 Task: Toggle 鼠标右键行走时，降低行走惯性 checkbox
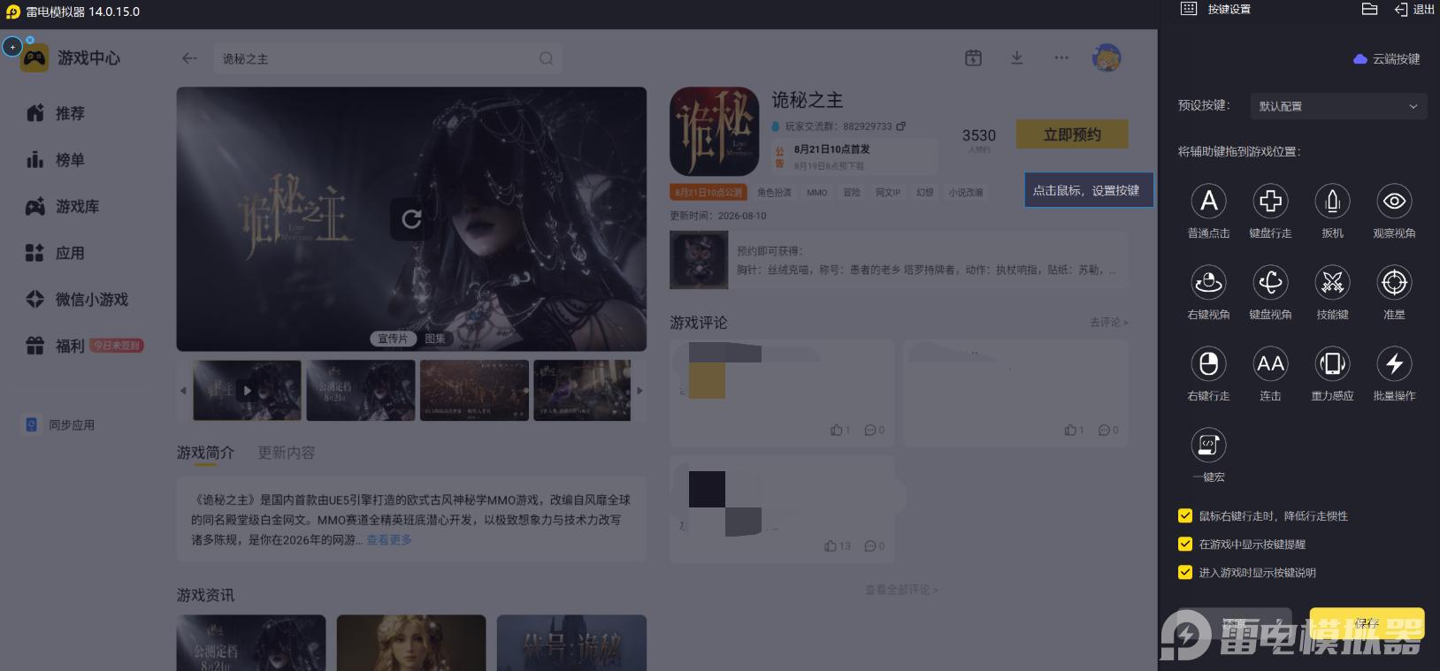tap(1185, 516)
